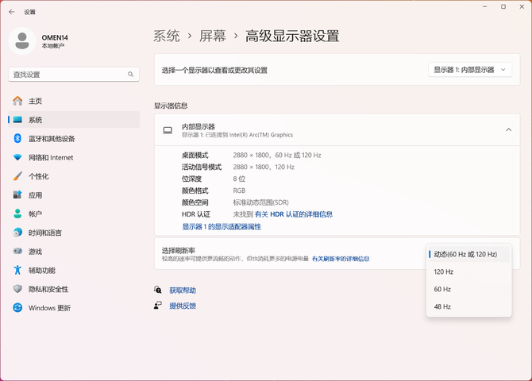Go to 网络和 Internet settings
This screenshot has width=532, height=381.
pyautogui.click(x=74, y=157)
